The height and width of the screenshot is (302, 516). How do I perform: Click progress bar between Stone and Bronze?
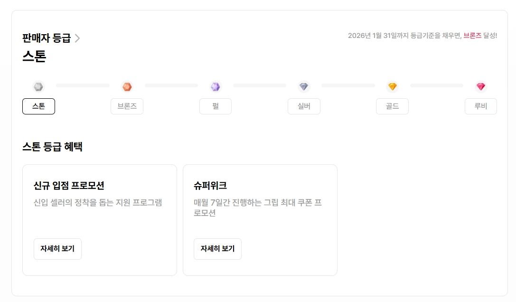click(x=83, y=85)
